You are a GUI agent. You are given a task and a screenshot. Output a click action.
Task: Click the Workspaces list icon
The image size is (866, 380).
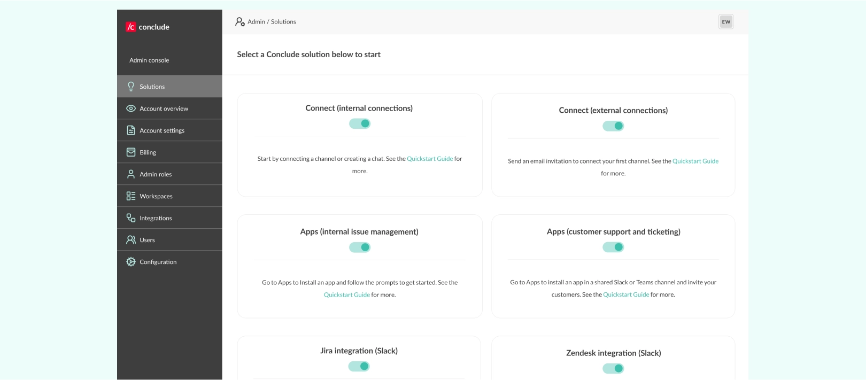tap(131, 196)
